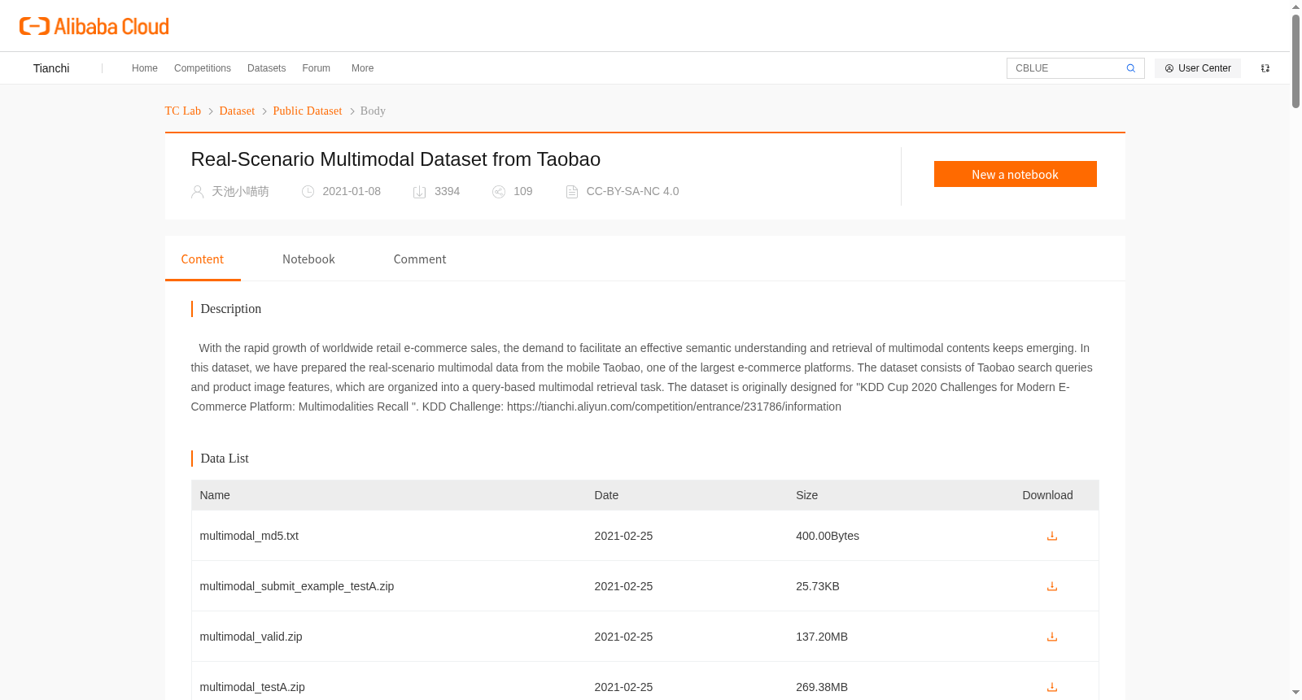The height and width of the screenshot is (700, 1302).
Task: Click the 400.00Bytes size cell
Action: pos(828,536)
